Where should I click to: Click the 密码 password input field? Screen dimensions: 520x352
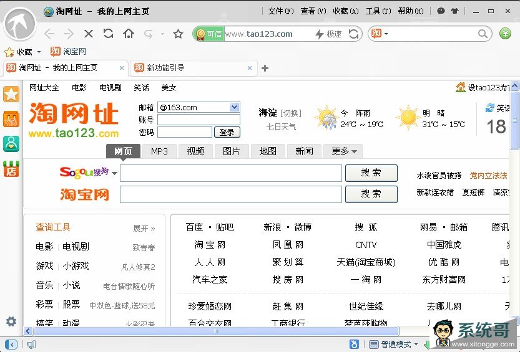[x=185, y=132]
